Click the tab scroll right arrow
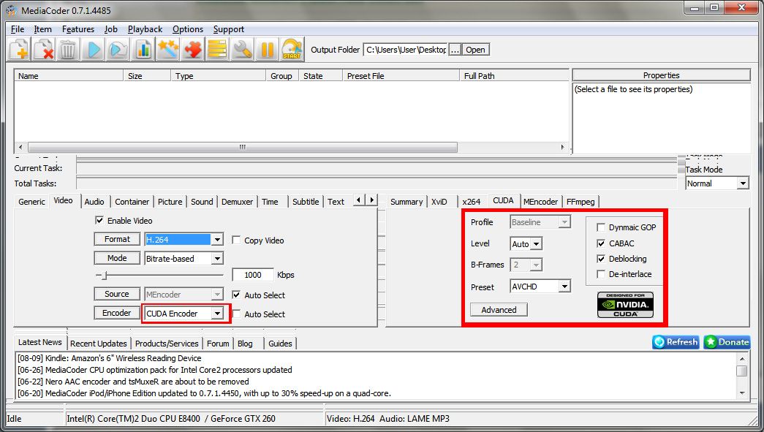Screen dimensions: 764x432 tap(372, 200)
